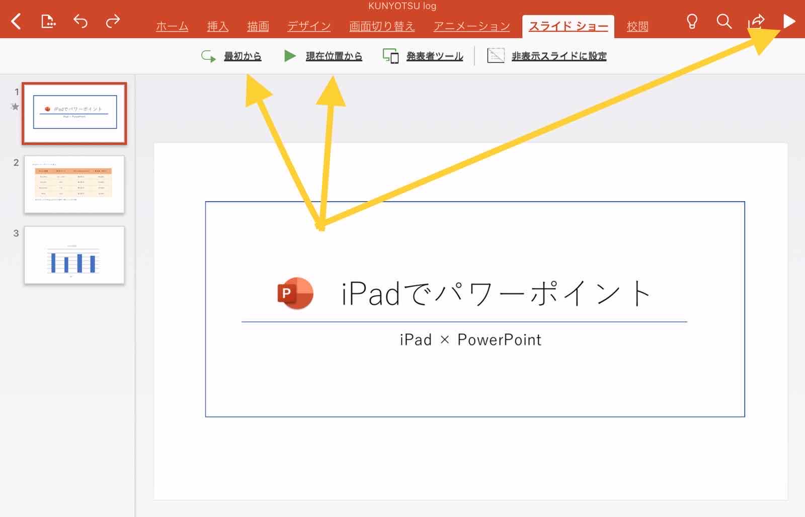Click the hidden slide icon
Screen dimensions: 805x517
click(496, 56)
